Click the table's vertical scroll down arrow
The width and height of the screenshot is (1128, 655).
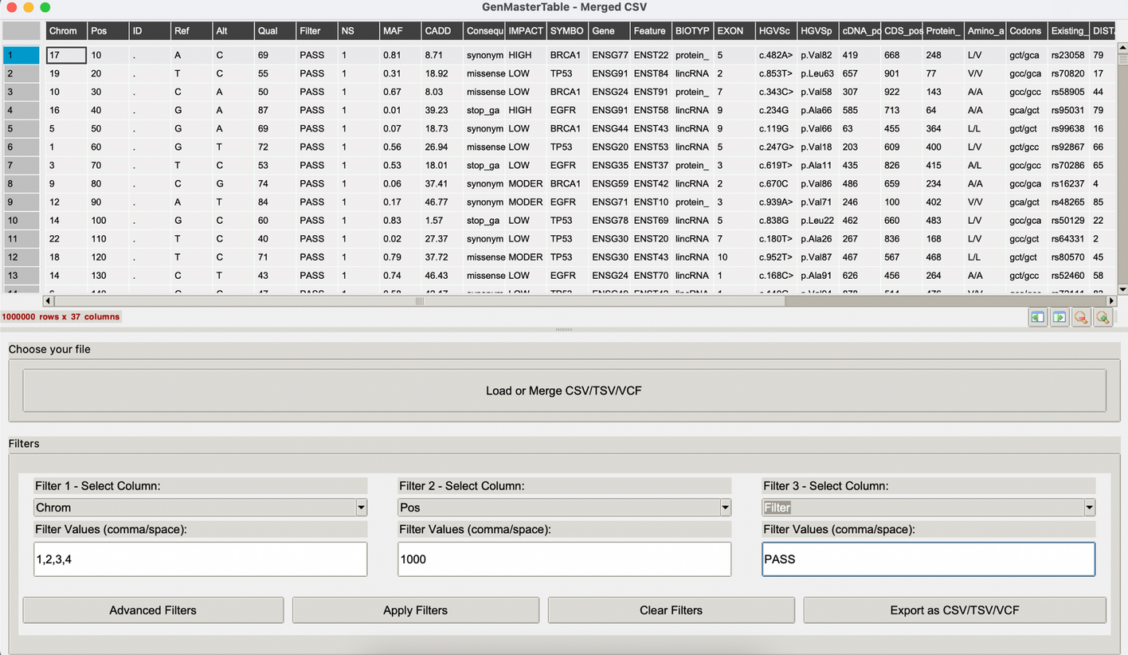tap(1122, 290)
